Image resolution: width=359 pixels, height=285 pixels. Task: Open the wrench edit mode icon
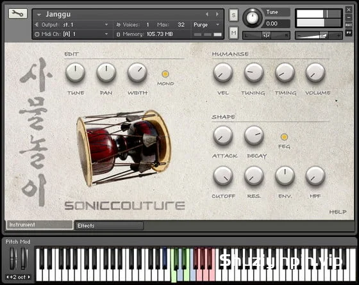pos(18,13)
